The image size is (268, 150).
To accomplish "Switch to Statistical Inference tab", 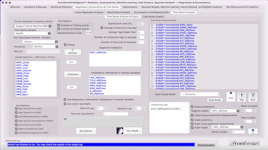I will pyautogui.click(x=61, y=7).
